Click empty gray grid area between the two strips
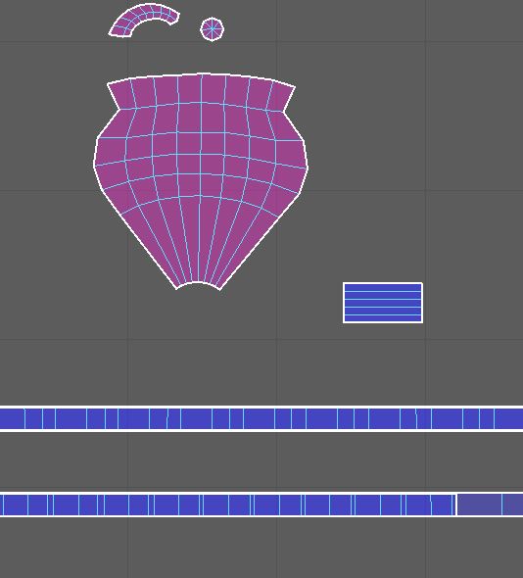 261,461
